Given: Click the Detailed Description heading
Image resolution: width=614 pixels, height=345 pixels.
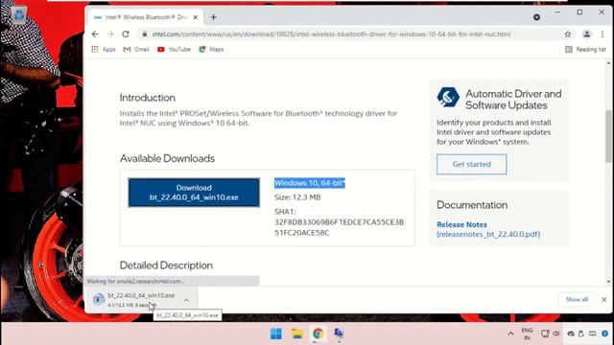Looking at the screenshot, I should (166, 265).
